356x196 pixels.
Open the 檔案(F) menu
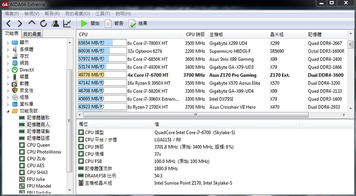pos(12,14)
